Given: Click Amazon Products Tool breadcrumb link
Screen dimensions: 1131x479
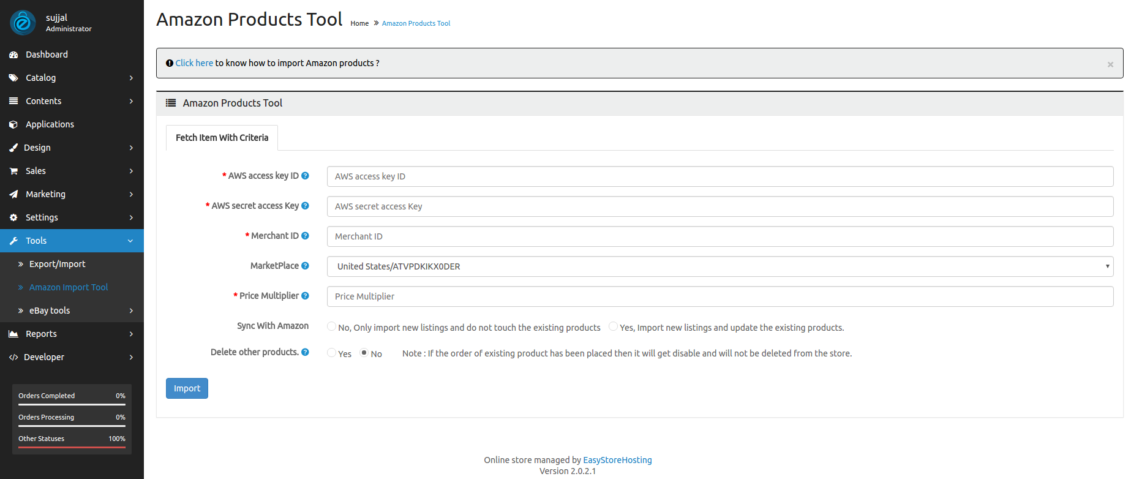Looking at the screenshot, I should click(416, 23).
